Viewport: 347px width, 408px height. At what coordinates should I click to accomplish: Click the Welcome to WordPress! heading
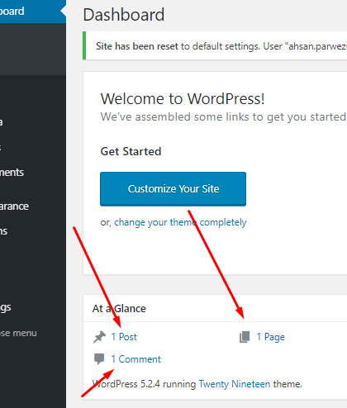(x=183, y=99)
